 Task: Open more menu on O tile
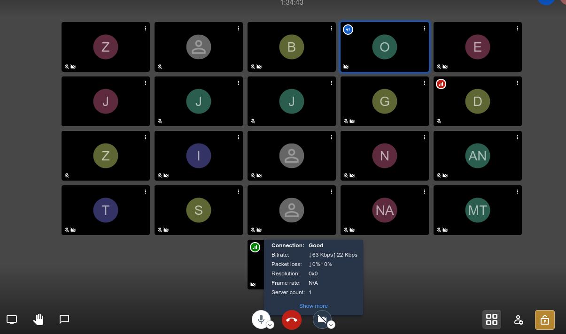click(x=425, y=29)
